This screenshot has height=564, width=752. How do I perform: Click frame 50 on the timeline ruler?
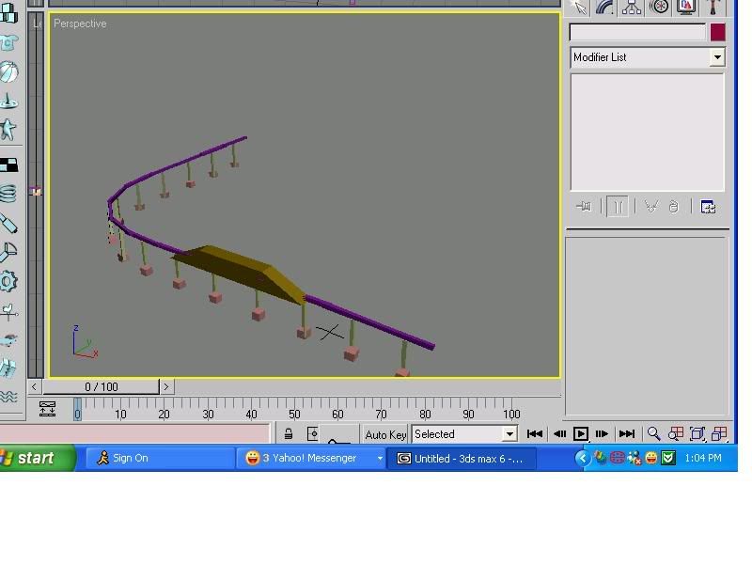(x=294, y=414)
